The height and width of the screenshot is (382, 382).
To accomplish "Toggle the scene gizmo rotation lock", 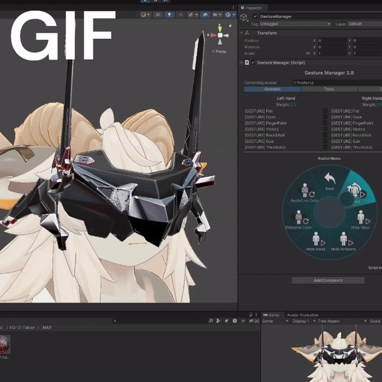I will tap(230, 25).
